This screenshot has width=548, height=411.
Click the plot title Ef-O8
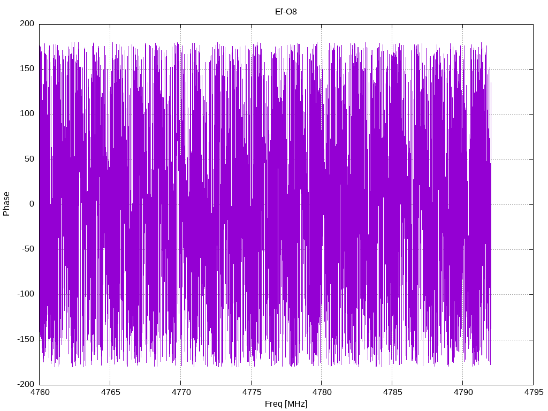pyautogui.click(x=286, y=12)
